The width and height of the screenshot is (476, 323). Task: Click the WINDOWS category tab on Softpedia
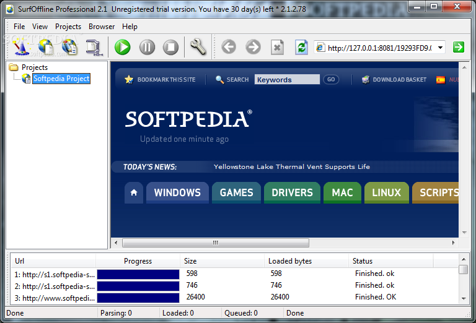tap(177, 192)
